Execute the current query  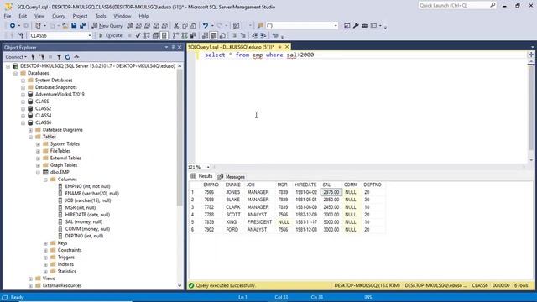pyautogui.click(x=110, y=35)
